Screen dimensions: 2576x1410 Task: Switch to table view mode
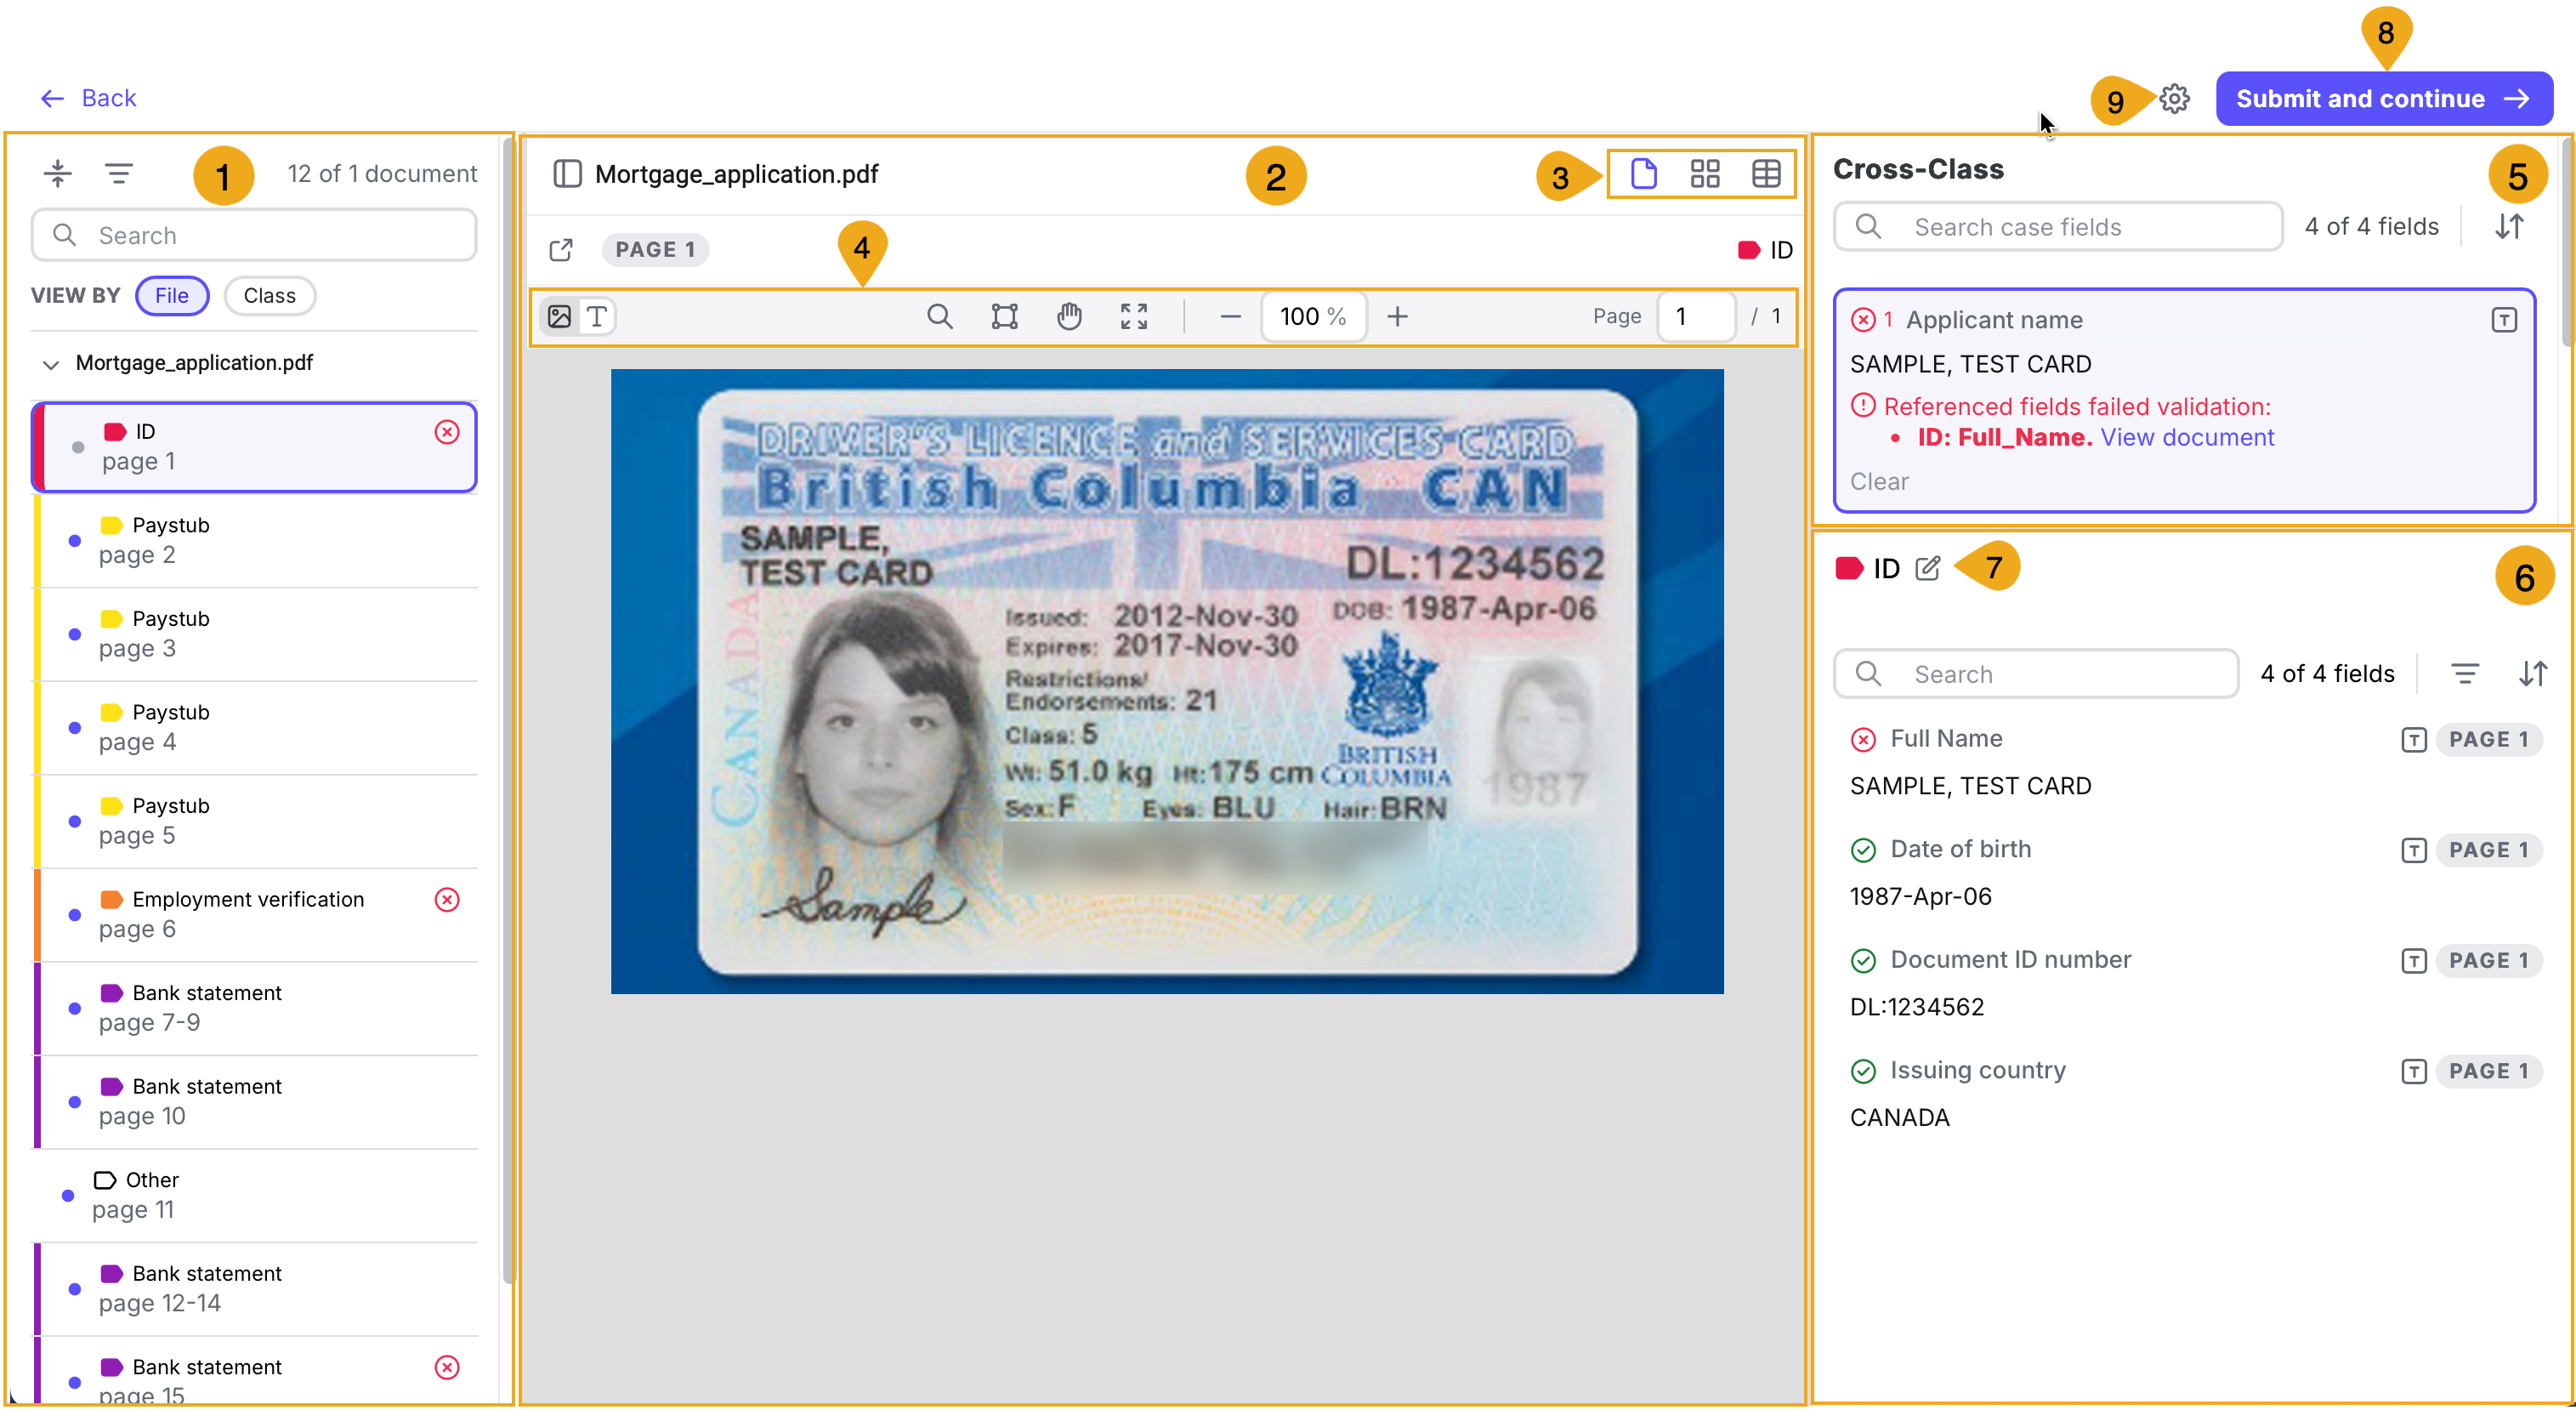click(1766, 173)
